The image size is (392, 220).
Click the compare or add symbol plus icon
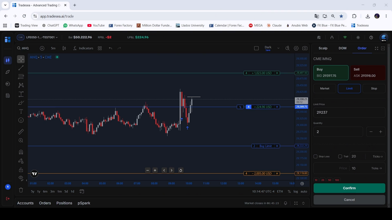(x=42, y=48)
